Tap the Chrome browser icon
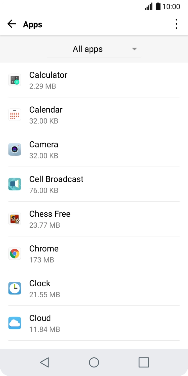Screen dimensions: 188x376 (x=15, y=254)
